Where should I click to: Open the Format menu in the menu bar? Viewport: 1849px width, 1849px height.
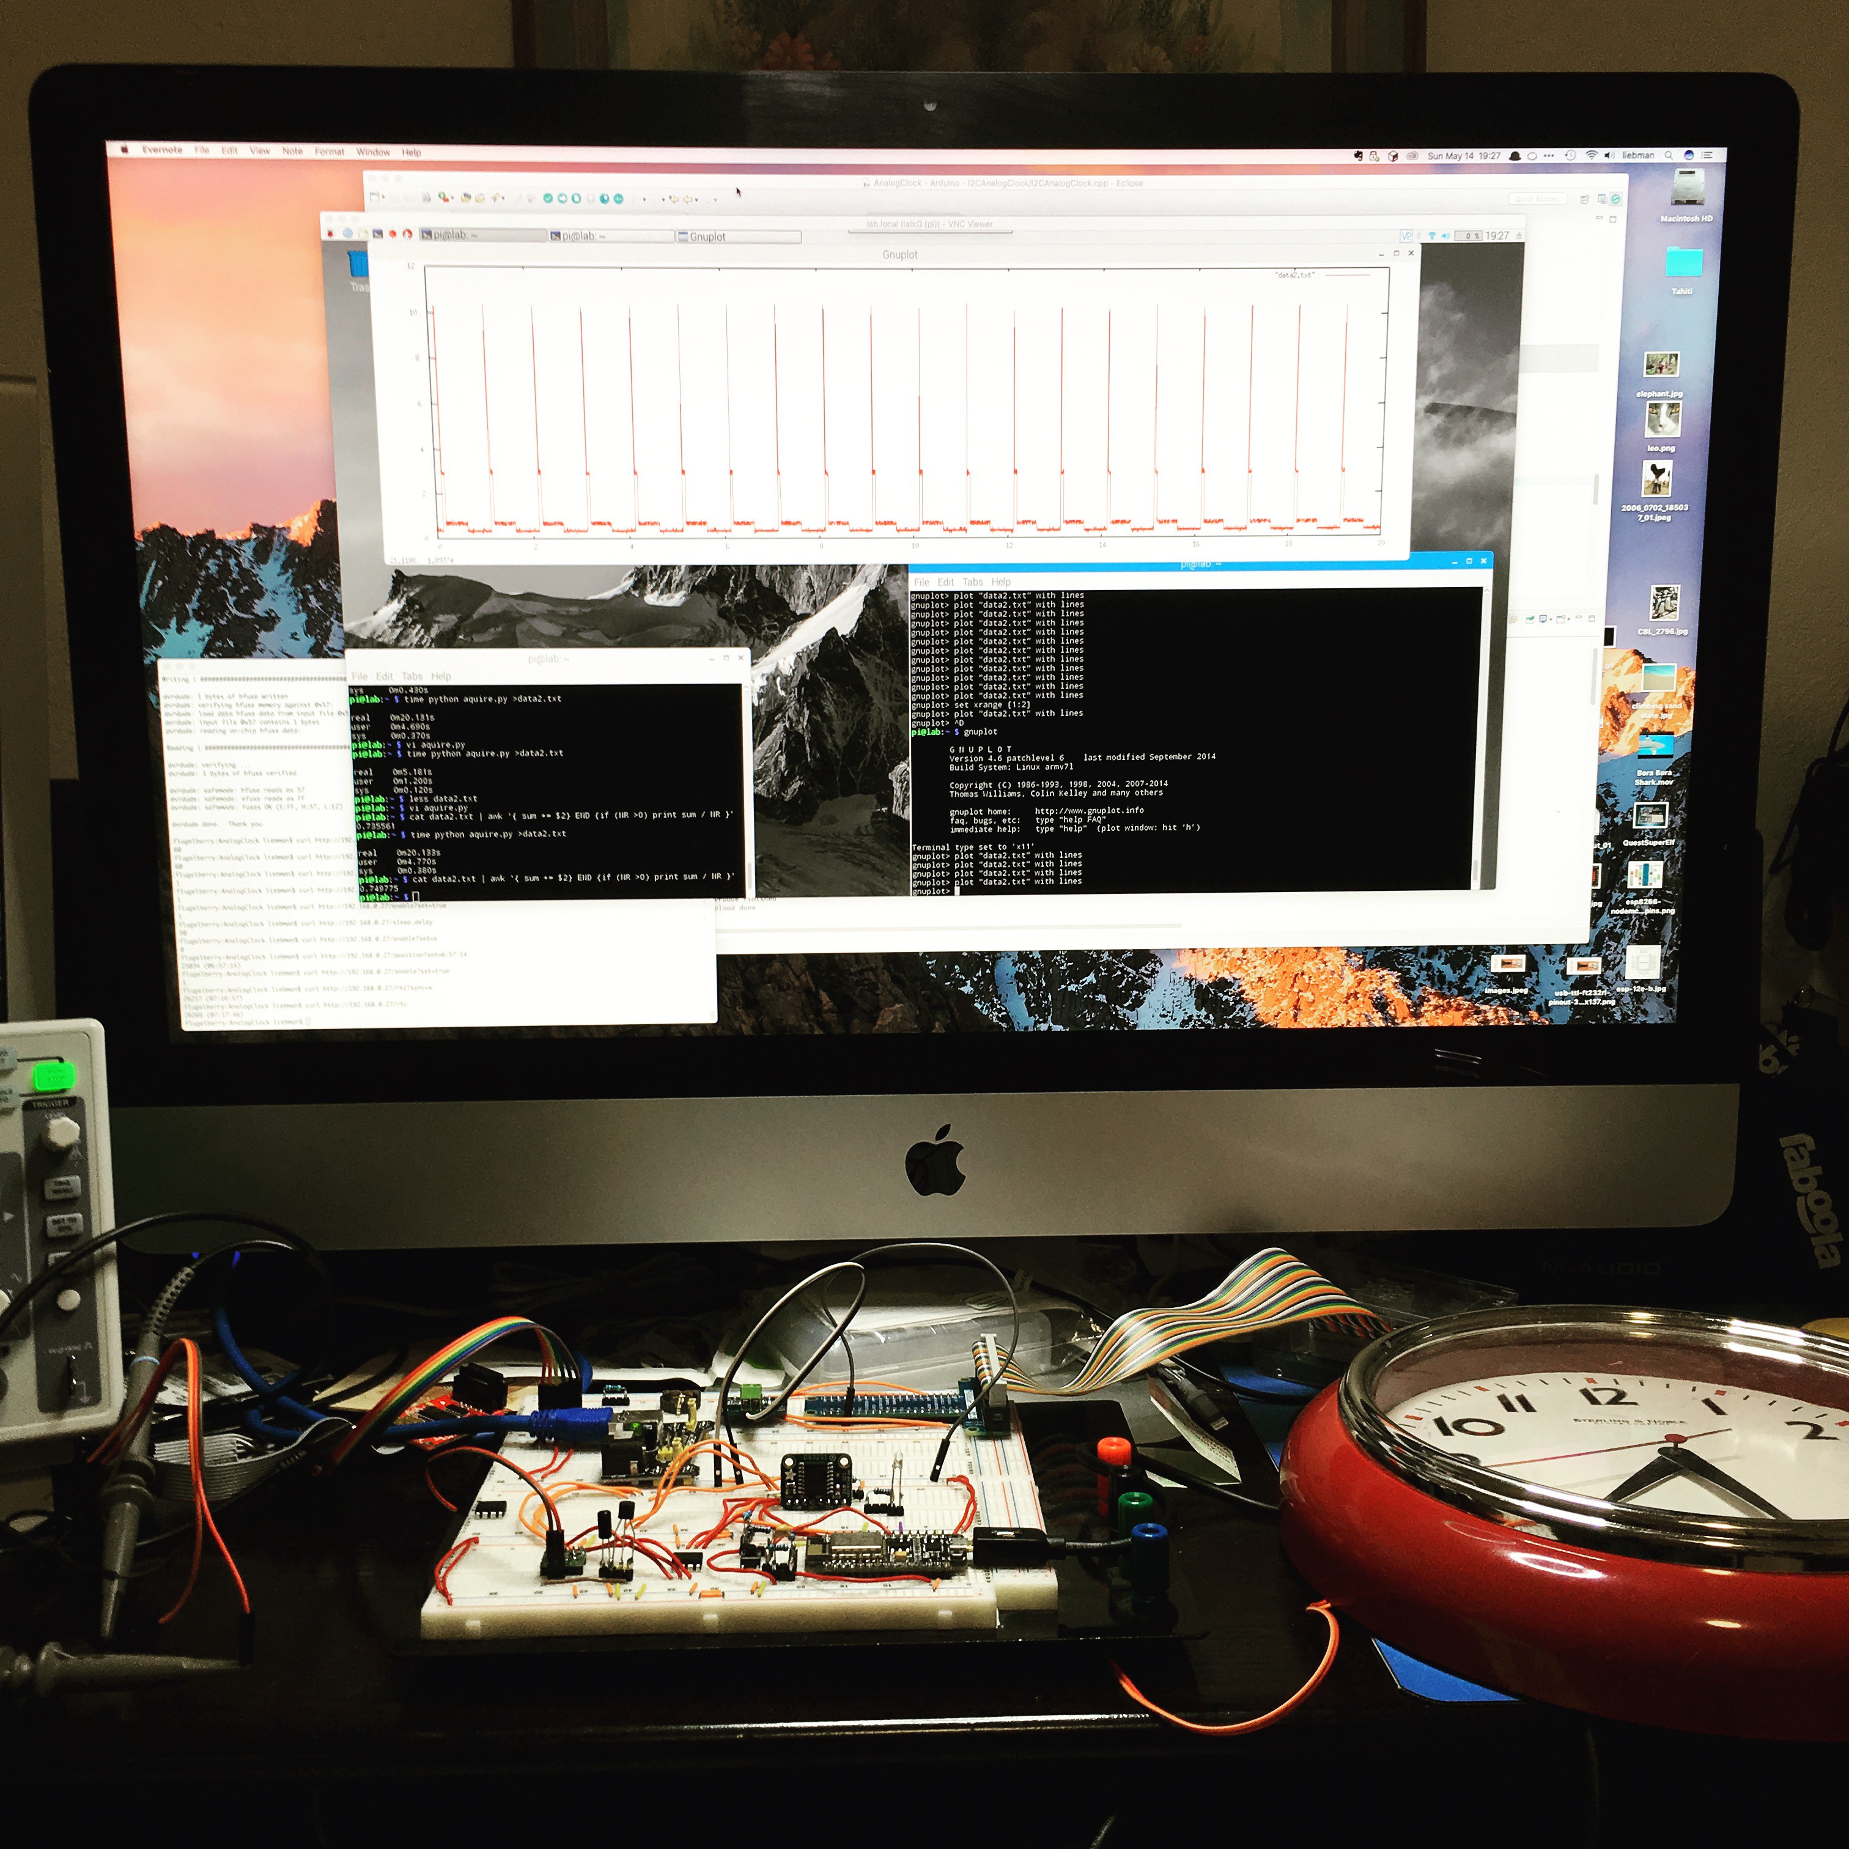[329, 151]
